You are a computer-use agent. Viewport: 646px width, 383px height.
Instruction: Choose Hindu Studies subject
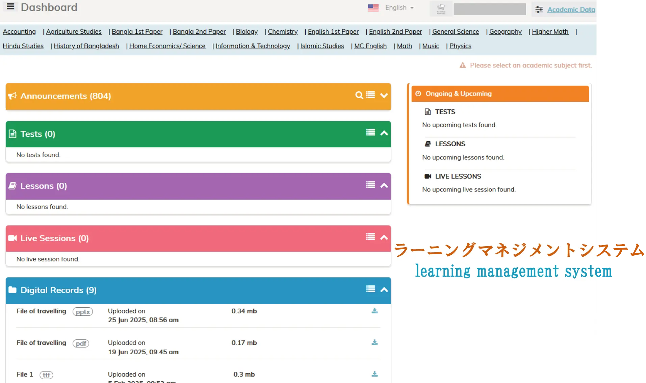[23, 46]
